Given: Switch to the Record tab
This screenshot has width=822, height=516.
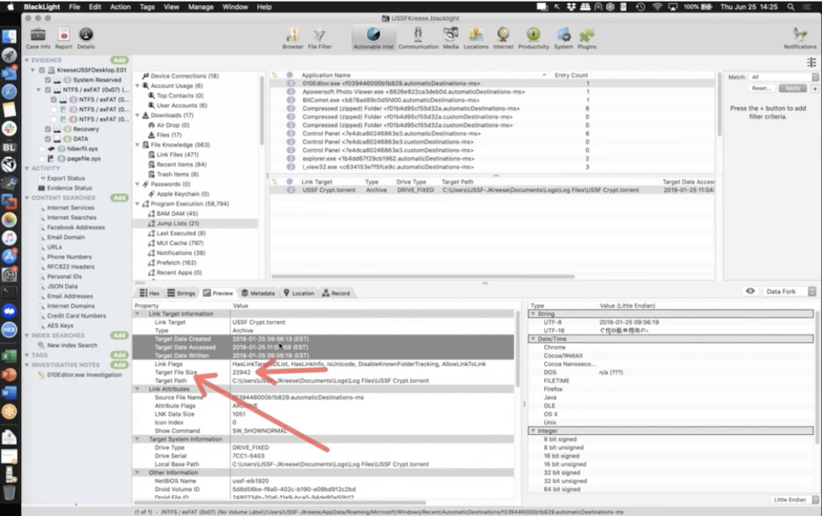Looking at the screenshot, I should 336,293.
